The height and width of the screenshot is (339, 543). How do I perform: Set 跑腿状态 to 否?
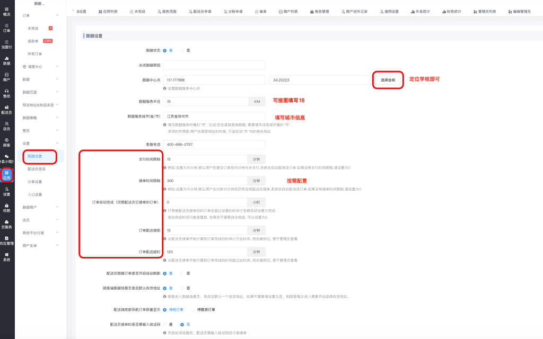point(182,50)
